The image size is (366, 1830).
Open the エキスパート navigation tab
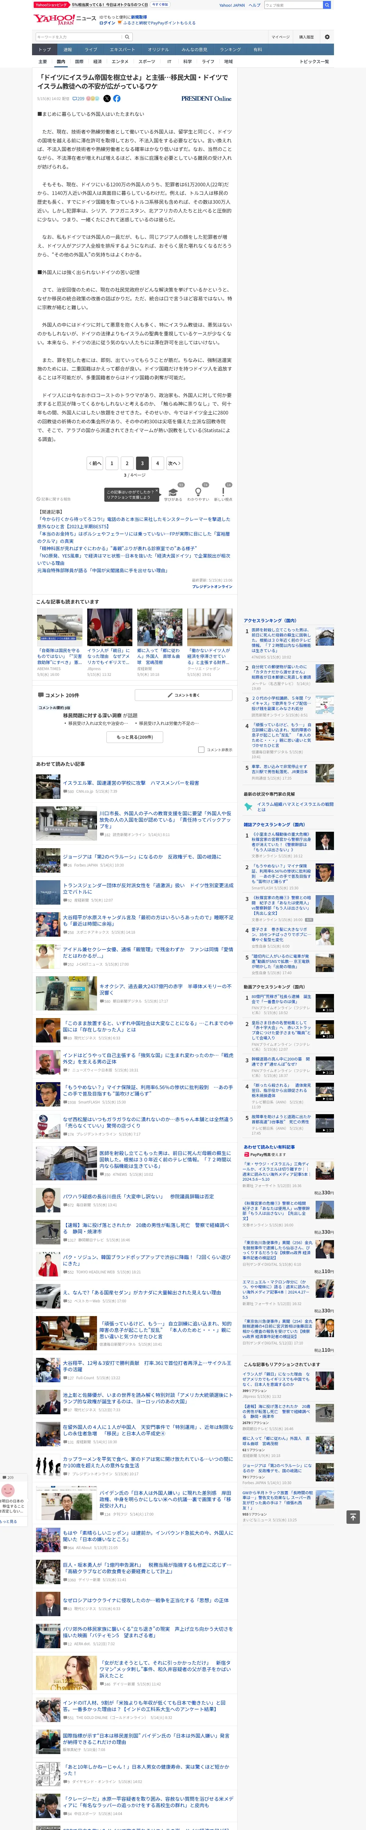point(122,50)
